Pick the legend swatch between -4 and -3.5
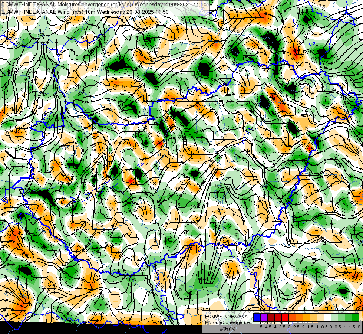This screenshot has width=363, height=334. [278, 317]
